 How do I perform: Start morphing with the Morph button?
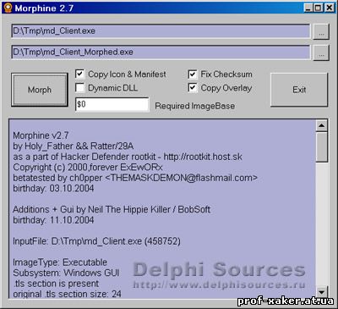pos(40,90)
